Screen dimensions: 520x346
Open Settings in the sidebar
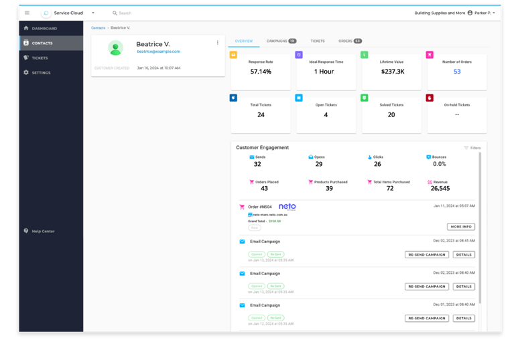[51, 72]
